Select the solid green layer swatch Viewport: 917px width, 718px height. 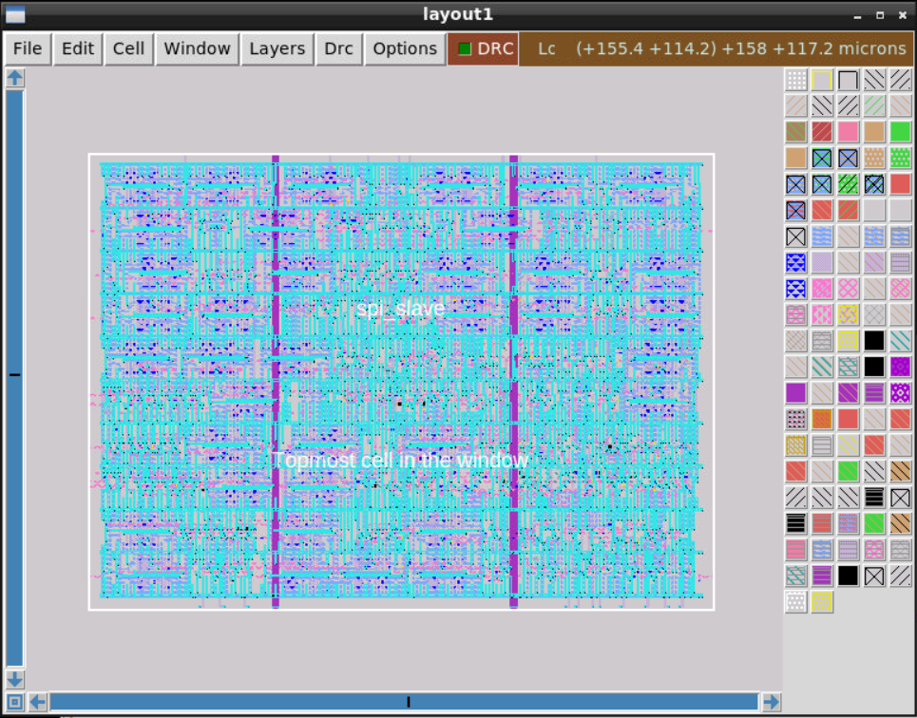(x=902, y=131)
